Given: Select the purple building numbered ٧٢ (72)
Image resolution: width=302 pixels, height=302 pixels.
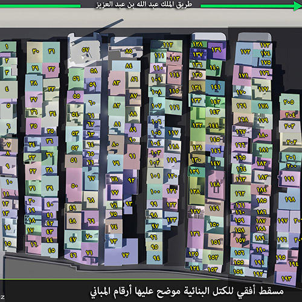Looking at the screenshot, I should point(125,255).
